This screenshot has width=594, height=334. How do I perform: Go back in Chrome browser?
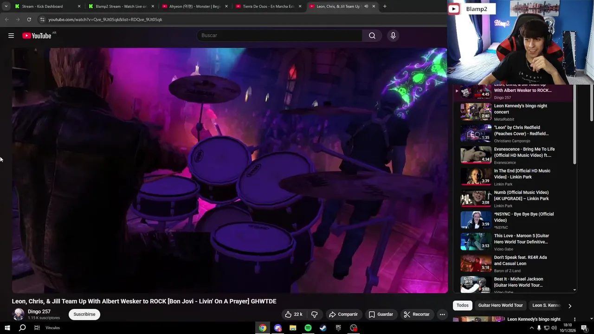click(x=6, y=19)
